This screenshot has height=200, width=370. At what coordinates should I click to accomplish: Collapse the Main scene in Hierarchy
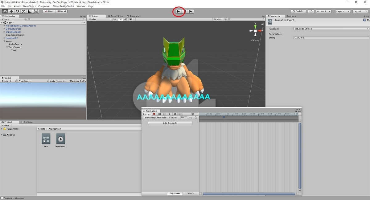tap(2, 22)
